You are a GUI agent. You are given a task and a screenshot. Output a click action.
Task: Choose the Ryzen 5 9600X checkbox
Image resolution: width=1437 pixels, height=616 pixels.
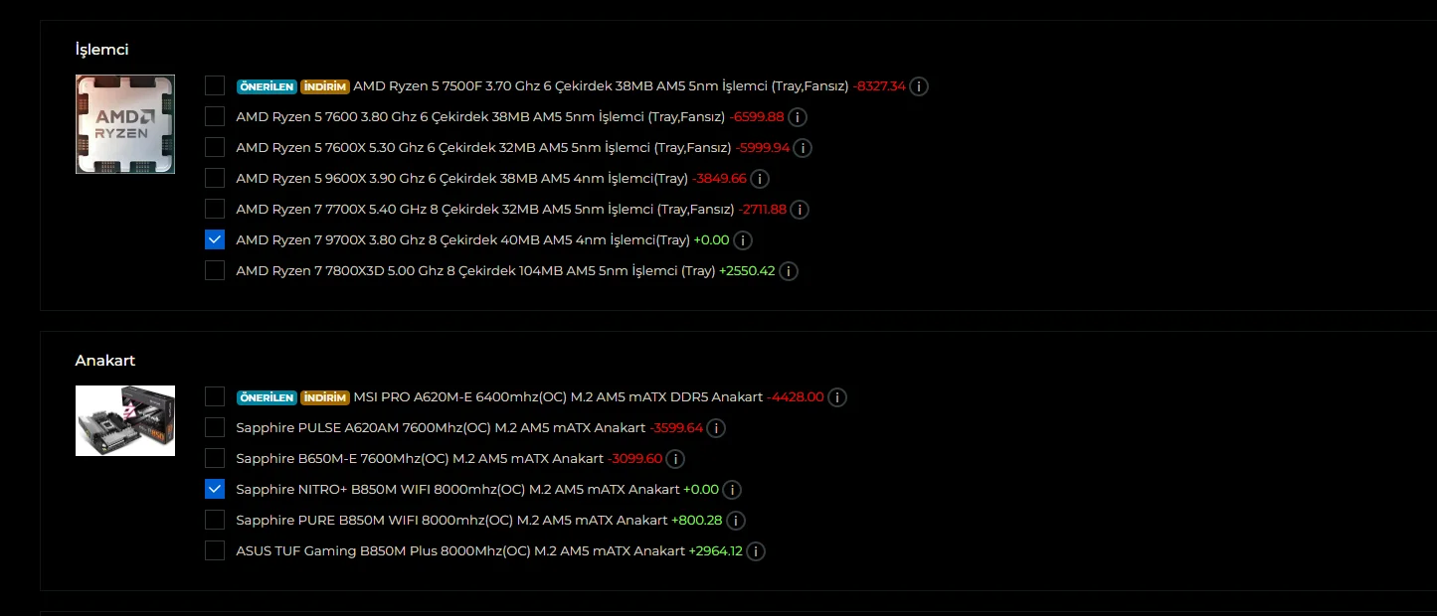coord(215,178)
